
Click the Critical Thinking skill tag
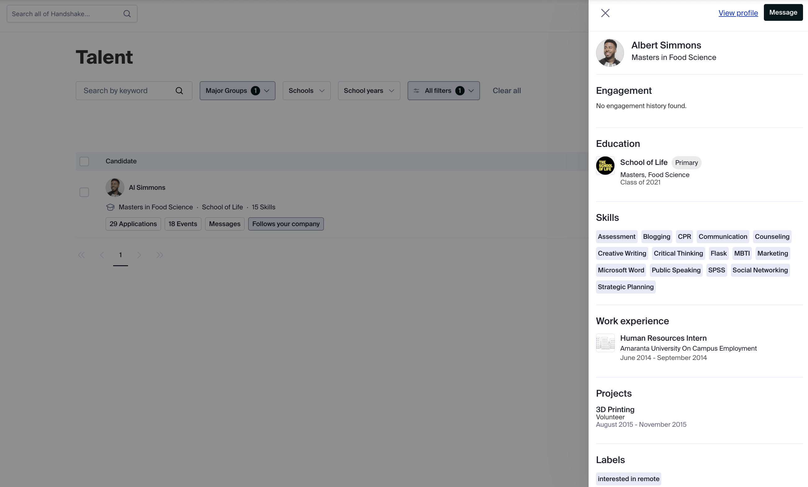coord(678,253)
